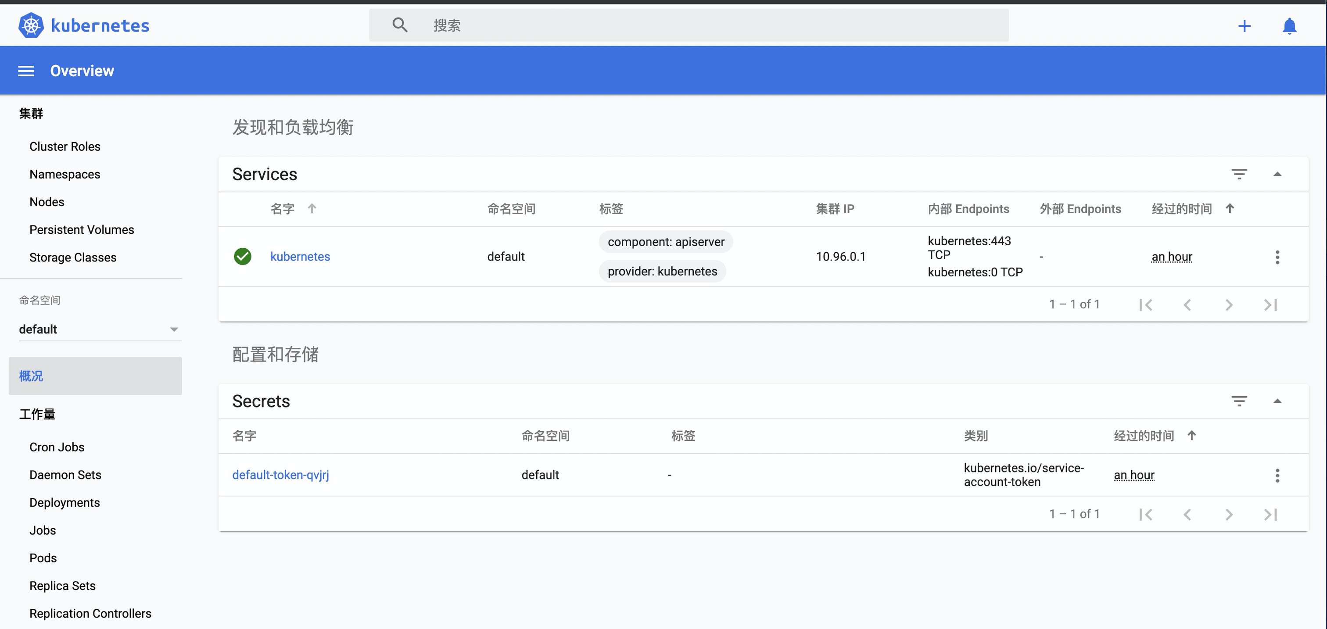Screen dimensions: 1327x629
Task: Go to next page in the Services table
Action: [1229, 305]
